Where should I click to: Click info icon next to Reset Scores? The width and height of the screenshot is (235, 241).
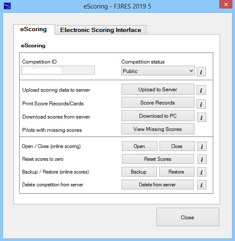coord(202,159)
